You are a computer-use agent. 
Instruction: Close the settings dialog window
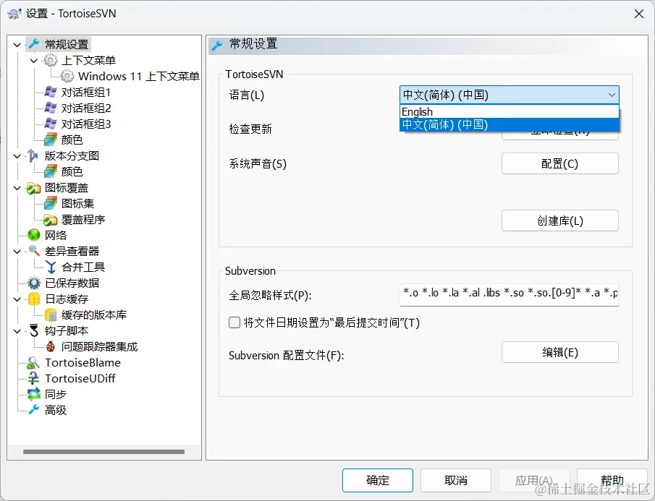[638, 14]
